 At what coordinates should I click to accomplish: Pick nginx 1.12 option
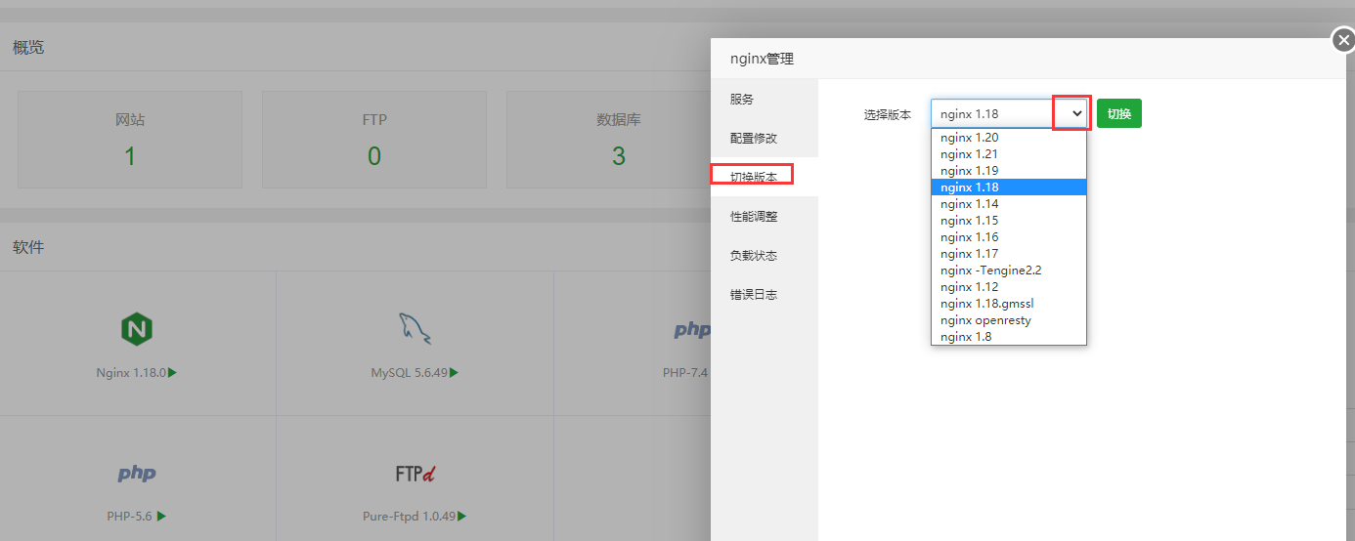pos(1009,287)
